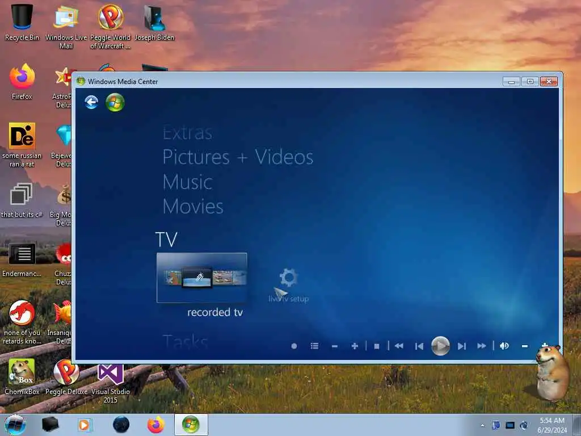The image size is (581, 436).
Task: Click channel down minus button
Action: pos(335,346)
